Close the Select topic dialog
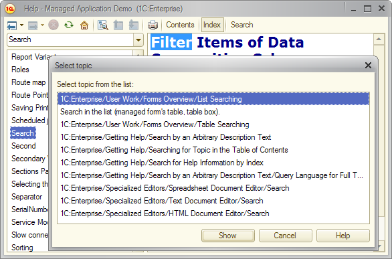Screen dimensions: 392x259 tap(368, 66)
